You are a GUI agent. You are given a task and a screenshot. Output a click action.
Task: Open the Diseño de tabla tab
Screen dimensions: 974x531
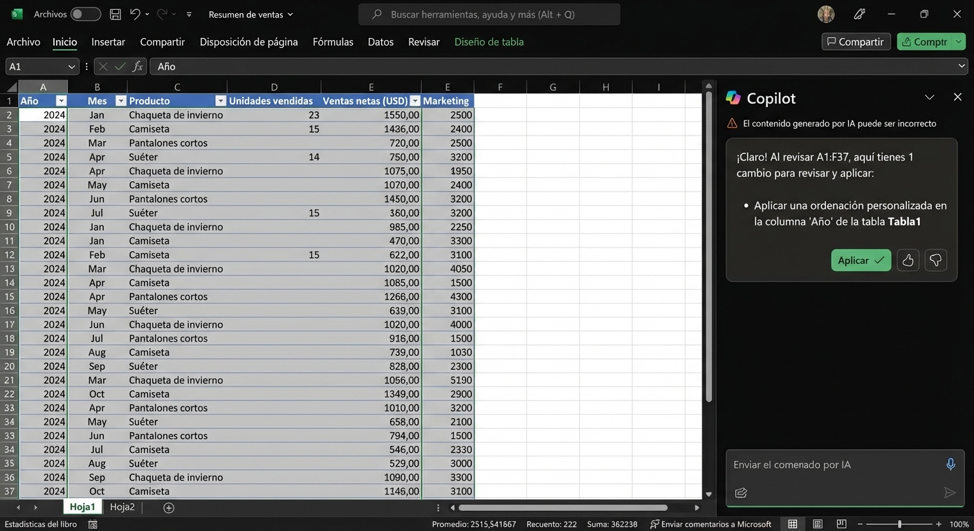488,42
